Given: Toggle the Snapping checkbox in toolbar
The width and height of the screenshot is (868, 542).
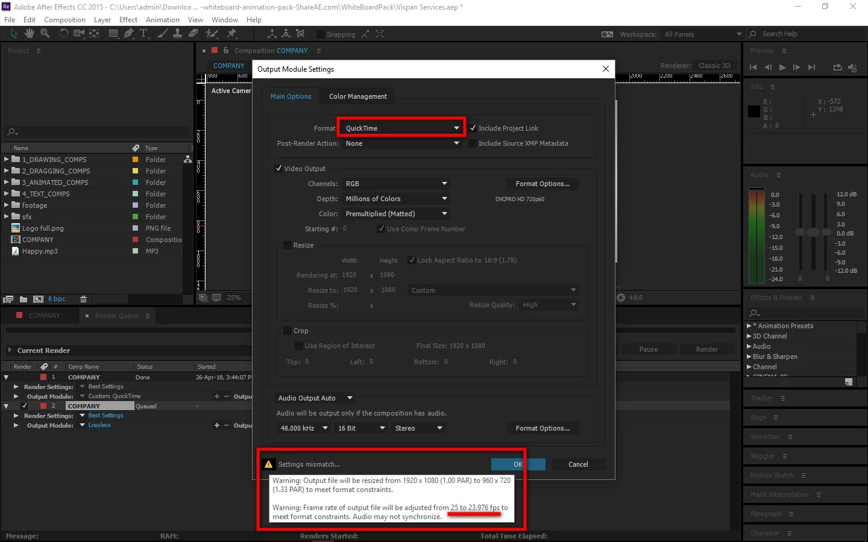Looking at the screenshot, I should [x=321, y=34].
